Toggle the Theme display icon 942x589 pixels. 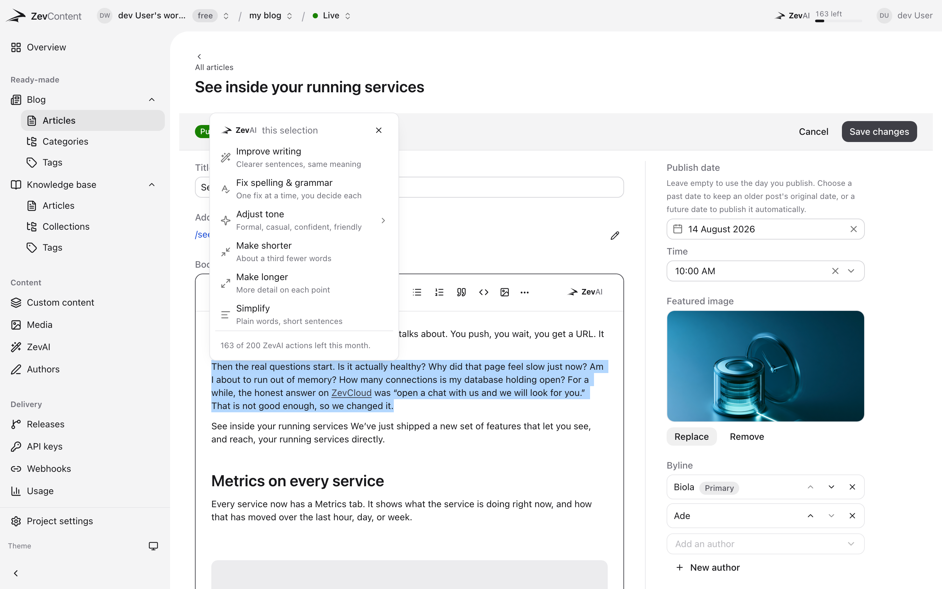click(153, 546)
